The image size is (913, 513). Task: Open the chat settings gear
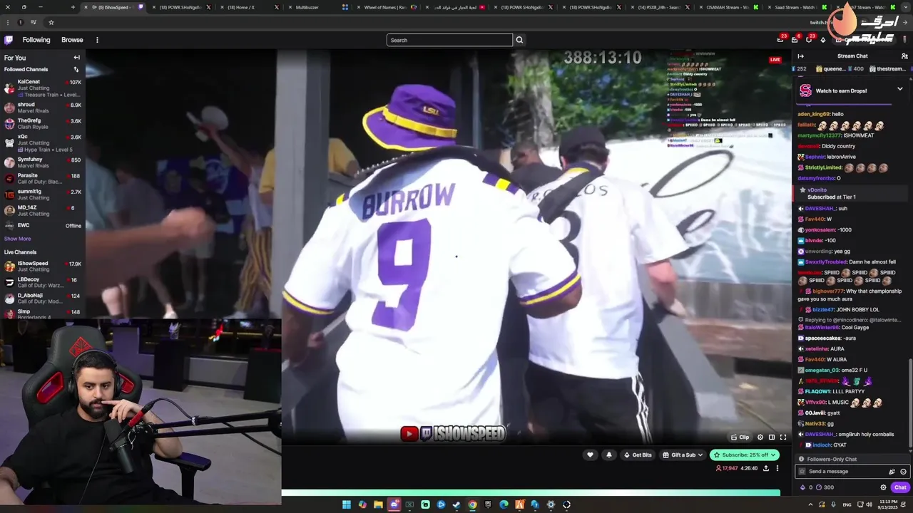click(x=883, y=487)
